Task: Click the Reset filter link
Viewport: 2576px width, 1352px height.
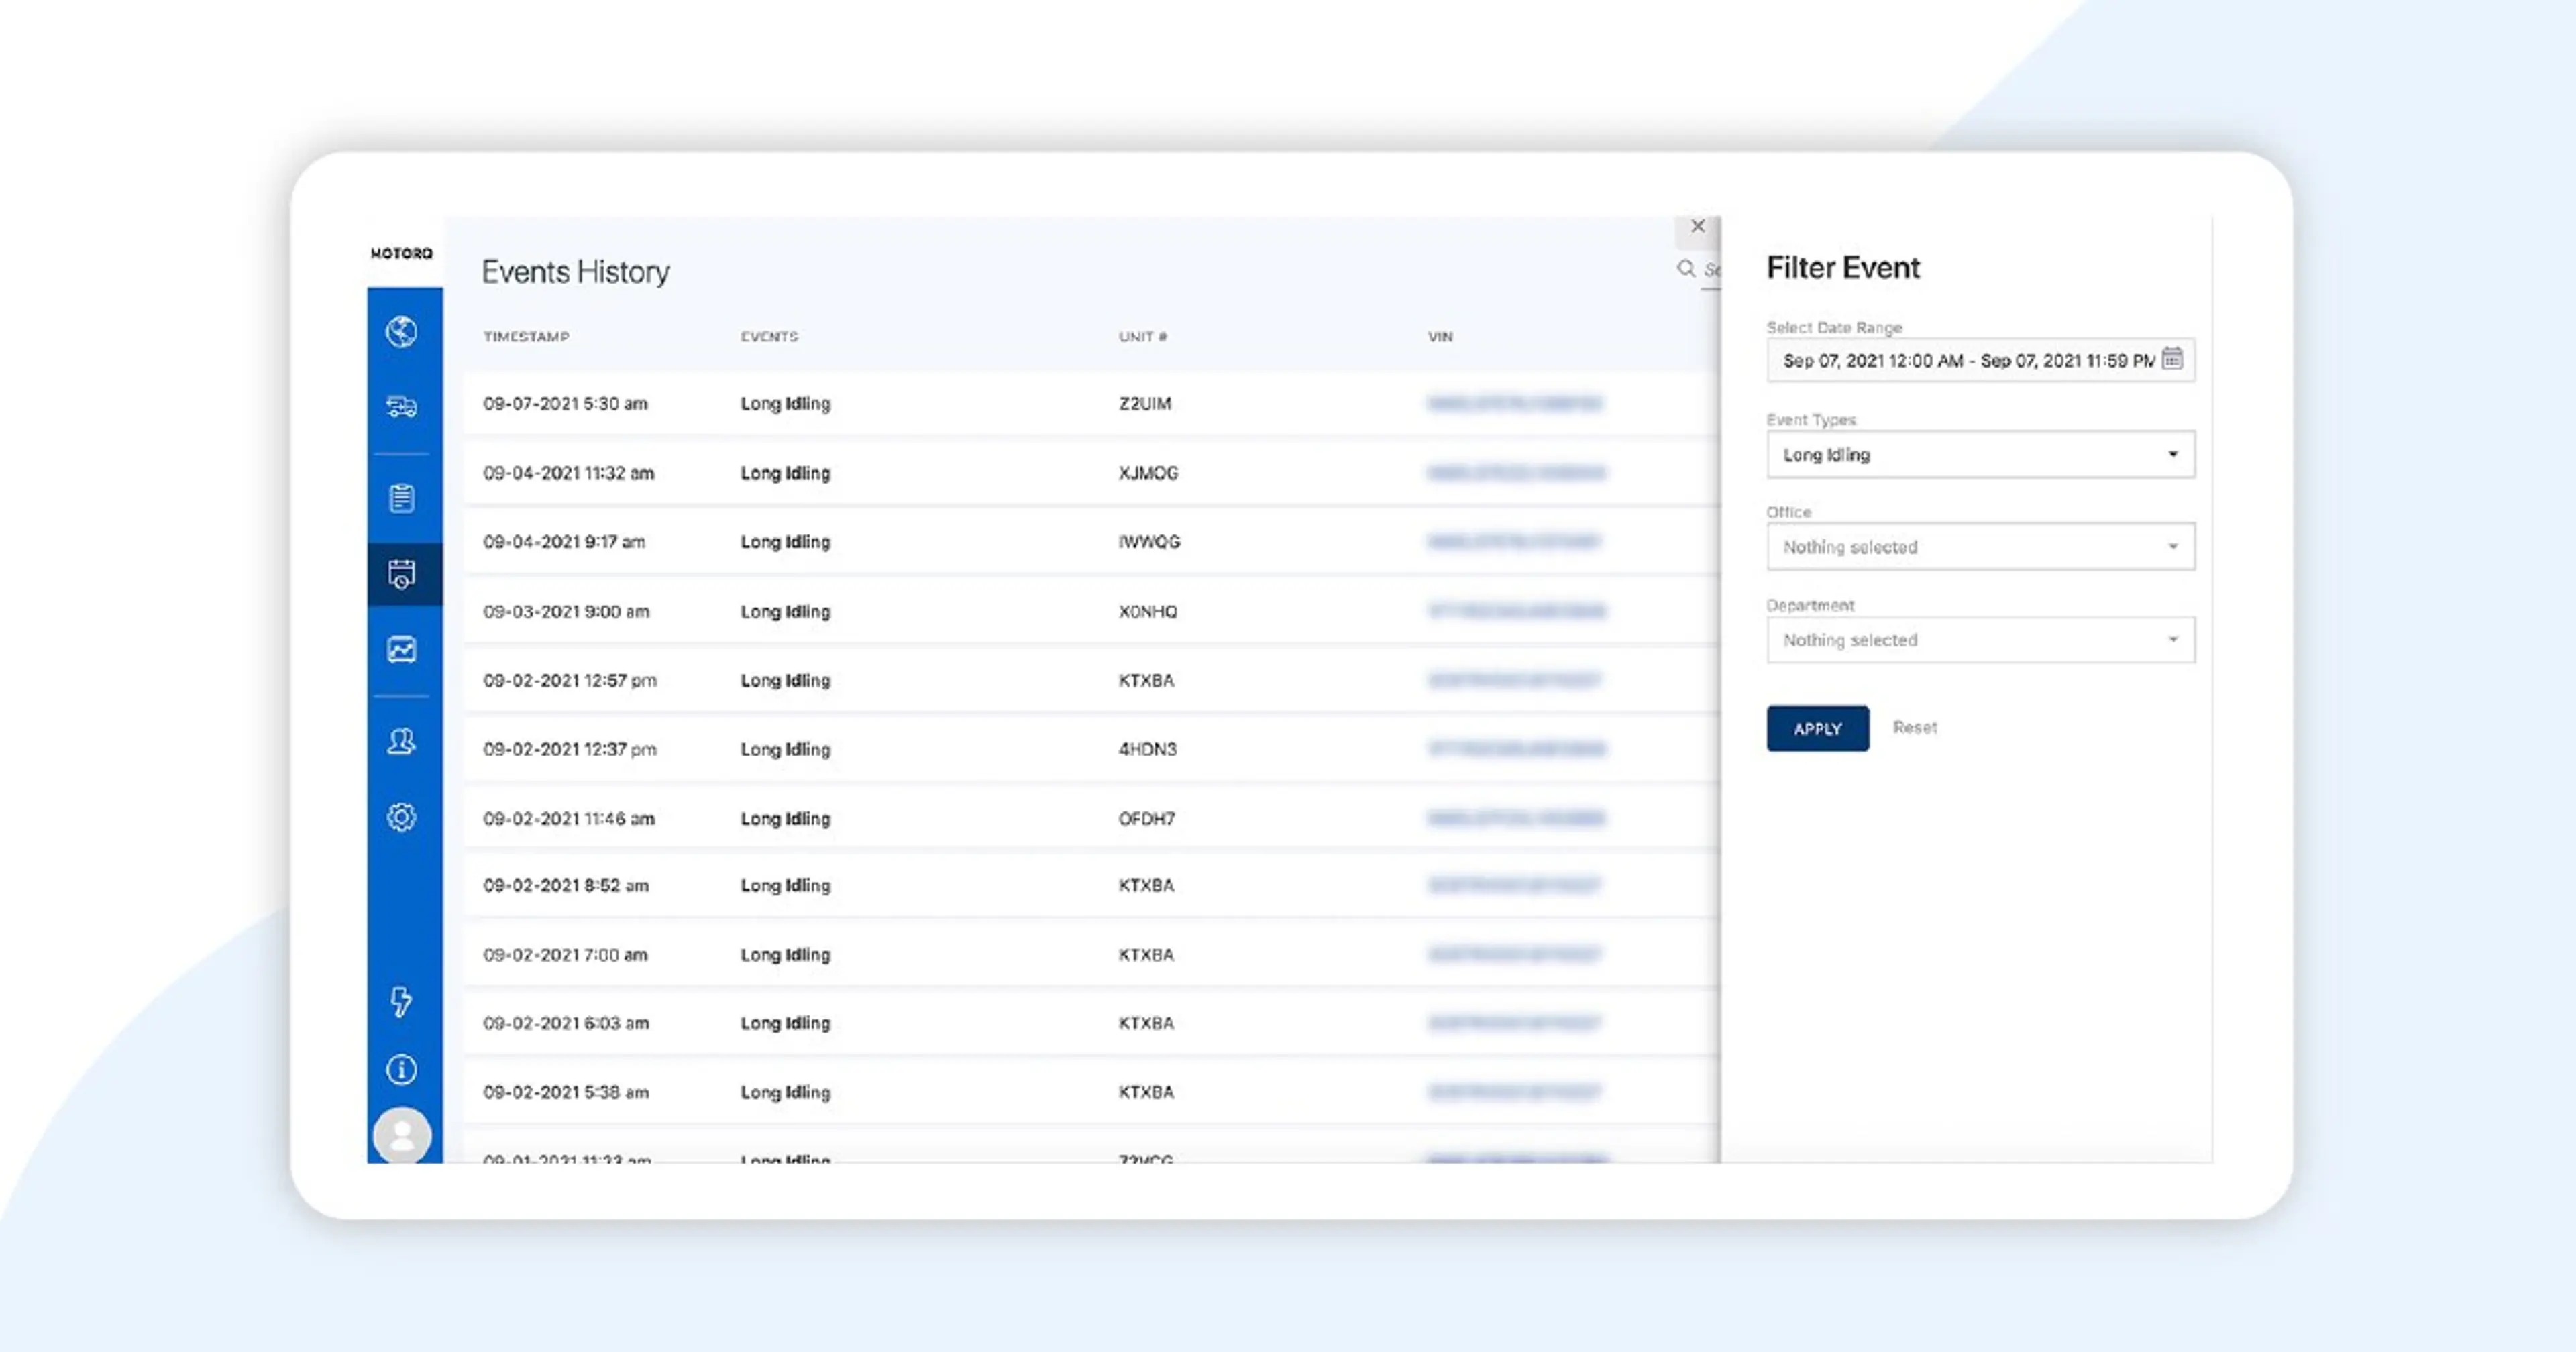Action: click(1914, 727)
